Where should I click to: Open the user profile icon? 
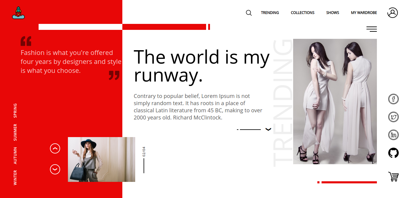point(392,13)
